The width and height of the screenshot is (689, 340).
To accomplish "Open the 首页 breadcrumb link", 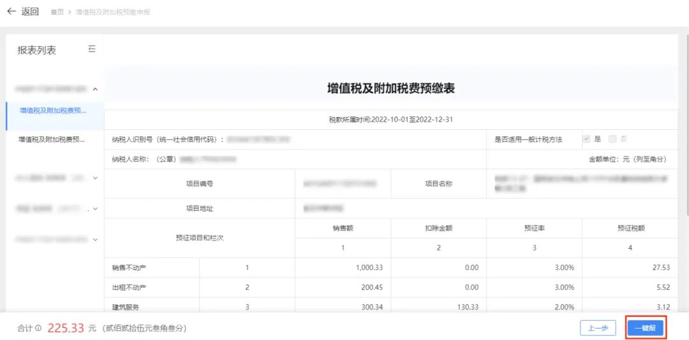I will 57,12.
